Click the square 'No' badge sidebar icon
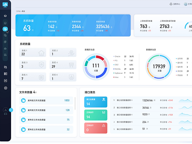This screenshot has width=192, height=144. coord(6,81)
